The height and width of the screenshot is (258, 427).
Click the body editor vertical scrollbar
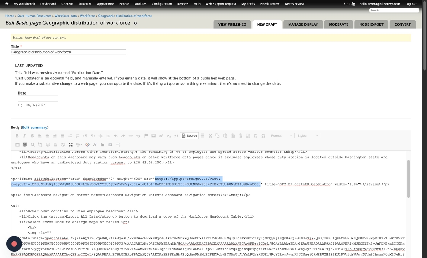[408, 179]
